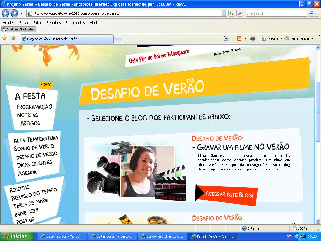Click the Stop loading red X icon

click(240, 13)
